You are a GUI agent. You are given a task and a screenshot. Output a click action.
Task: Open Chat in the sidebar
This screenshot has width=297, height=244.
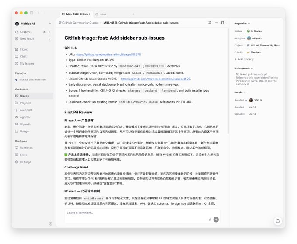tap(33, 56)
